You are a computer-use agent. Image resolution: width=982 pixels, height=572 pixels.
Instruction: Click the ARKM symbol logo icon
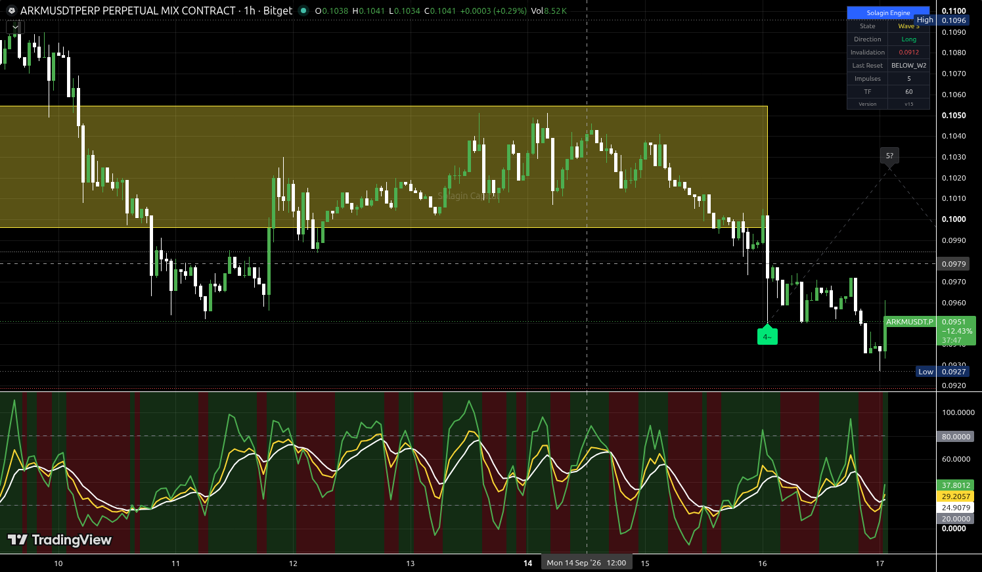(x=12, y=11)
